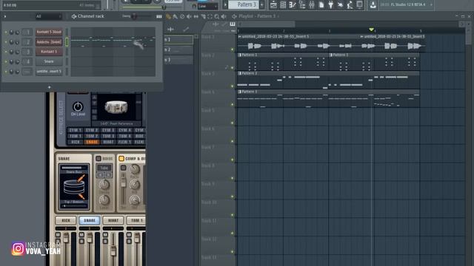The width and height of the screenshot is (474, 266).
Task: Open the All channel filter dropdown
Action: [48, 16]
